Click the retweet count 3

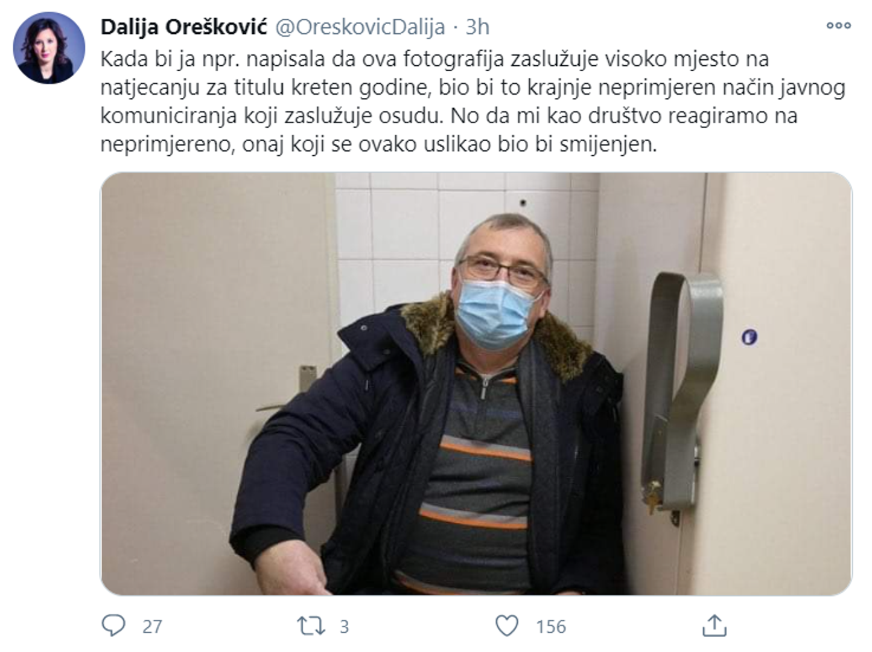pos(344,627)
